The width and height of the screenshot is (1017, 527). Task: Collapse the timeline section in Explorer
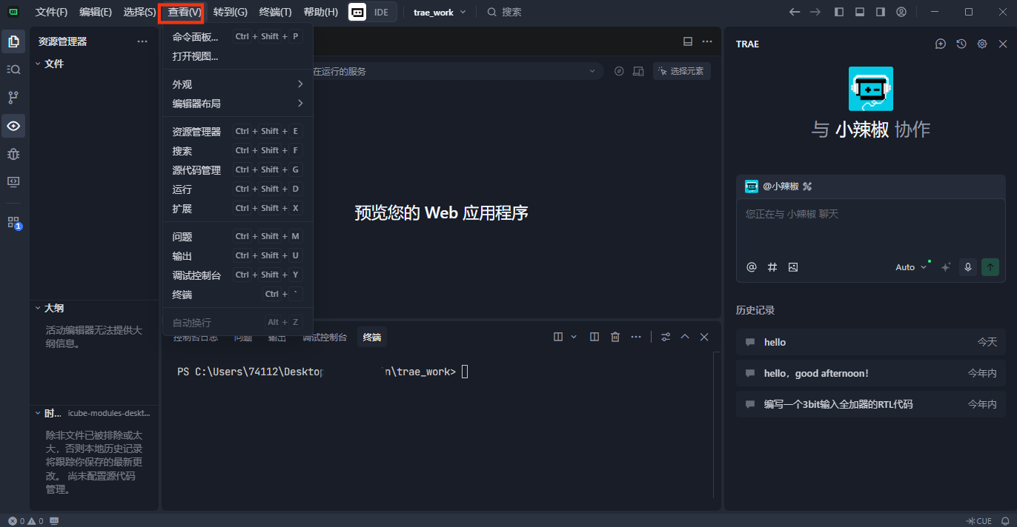tap(39, 413)
